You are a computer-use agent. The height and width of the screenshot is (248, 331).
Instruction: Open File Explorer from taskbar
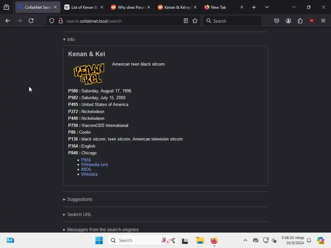tap(200, 240)
